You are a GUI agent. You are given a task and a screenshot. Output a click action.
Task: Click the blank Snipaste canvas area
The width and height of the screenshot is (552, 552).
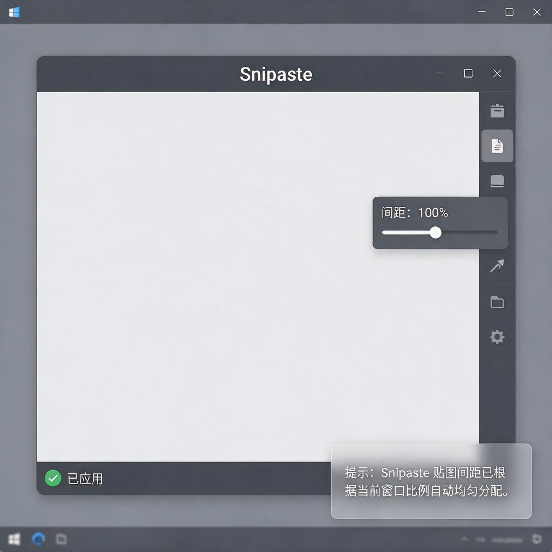[x=258, y=277]
